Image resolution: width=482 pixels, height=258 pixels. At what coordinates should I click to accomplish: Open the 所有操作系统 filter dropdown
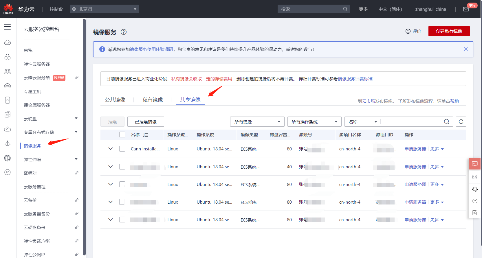(314, 122)
